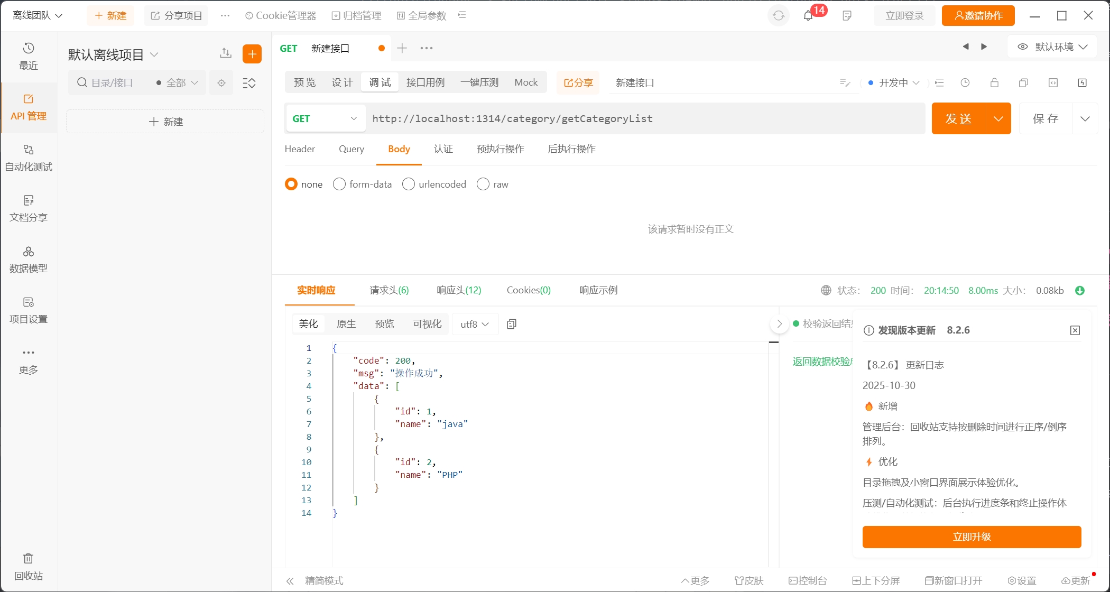Click the lock icon in interface toolbar

point(994,82)
